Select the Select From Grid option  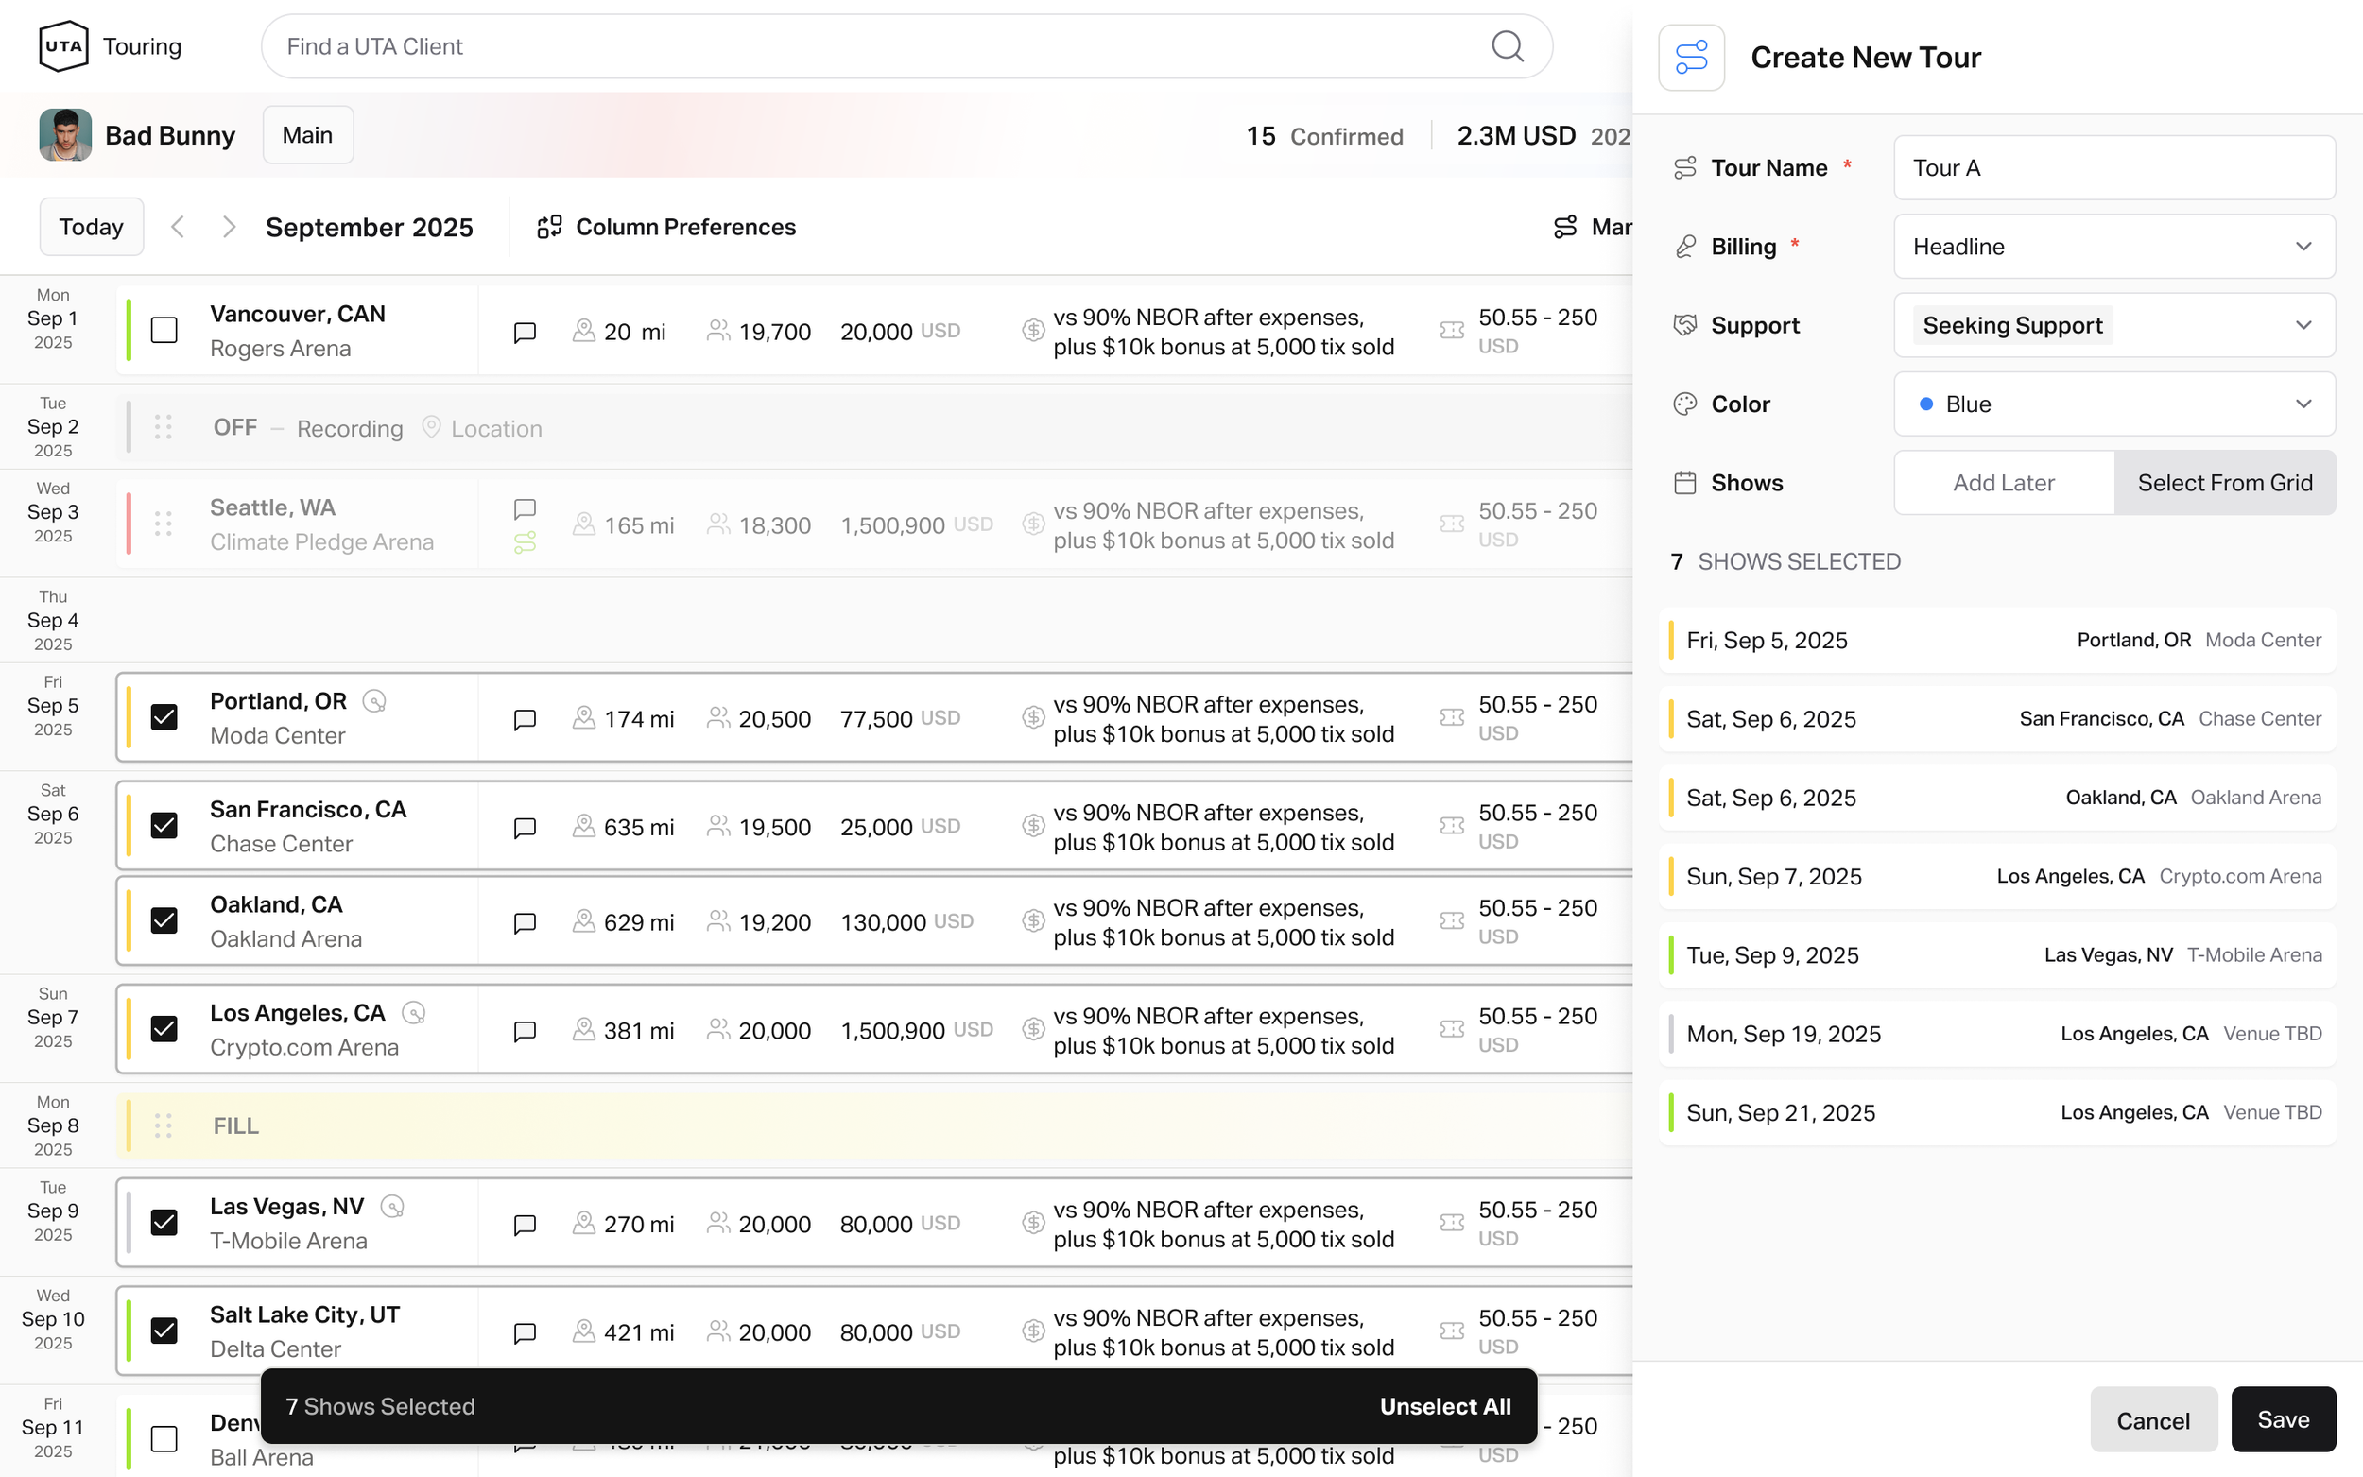[2223, 483]
